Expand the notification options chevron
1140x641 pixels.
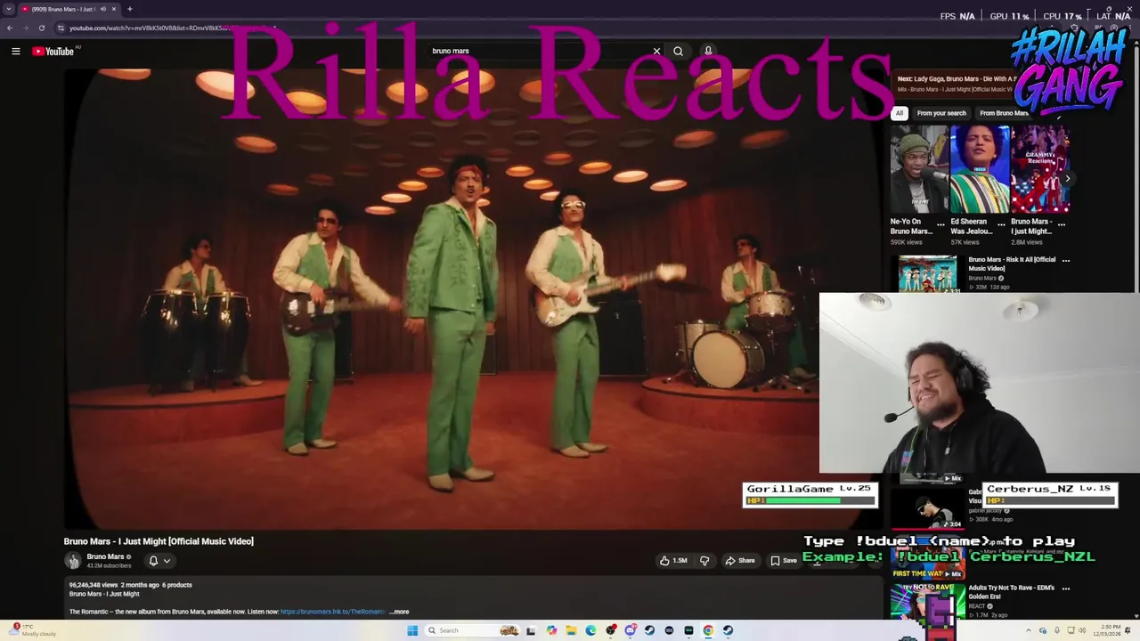pos(167,561)
